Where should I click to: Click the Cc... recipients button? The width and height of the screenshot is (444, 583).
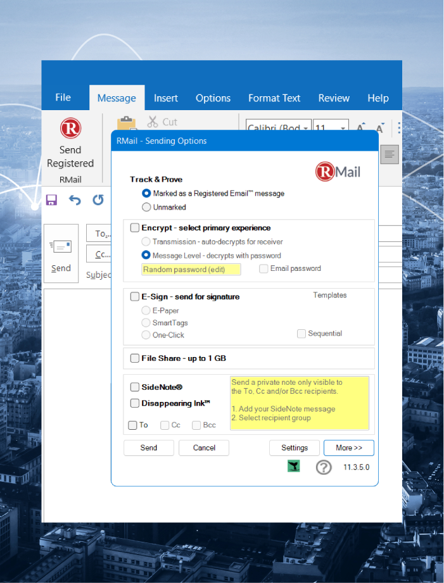pyautogui.click(x=99, y=254)
